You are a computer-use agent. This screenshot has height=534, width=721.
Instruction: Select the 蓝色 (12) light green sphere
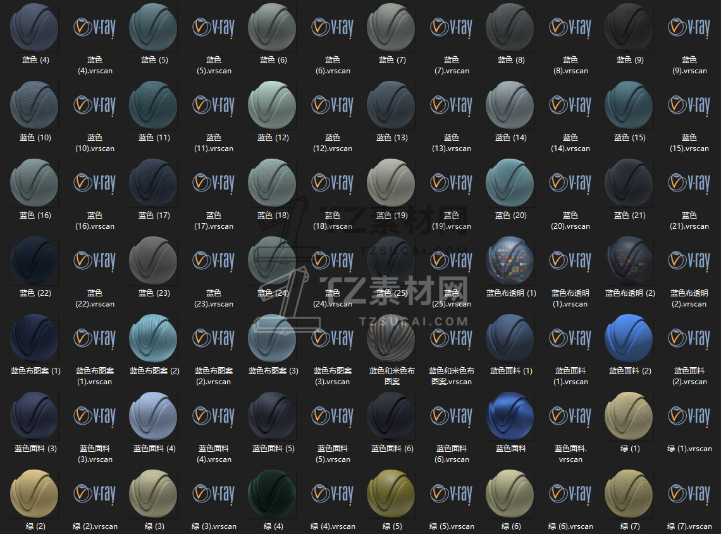pyautogui.click(x=272, y=106)
